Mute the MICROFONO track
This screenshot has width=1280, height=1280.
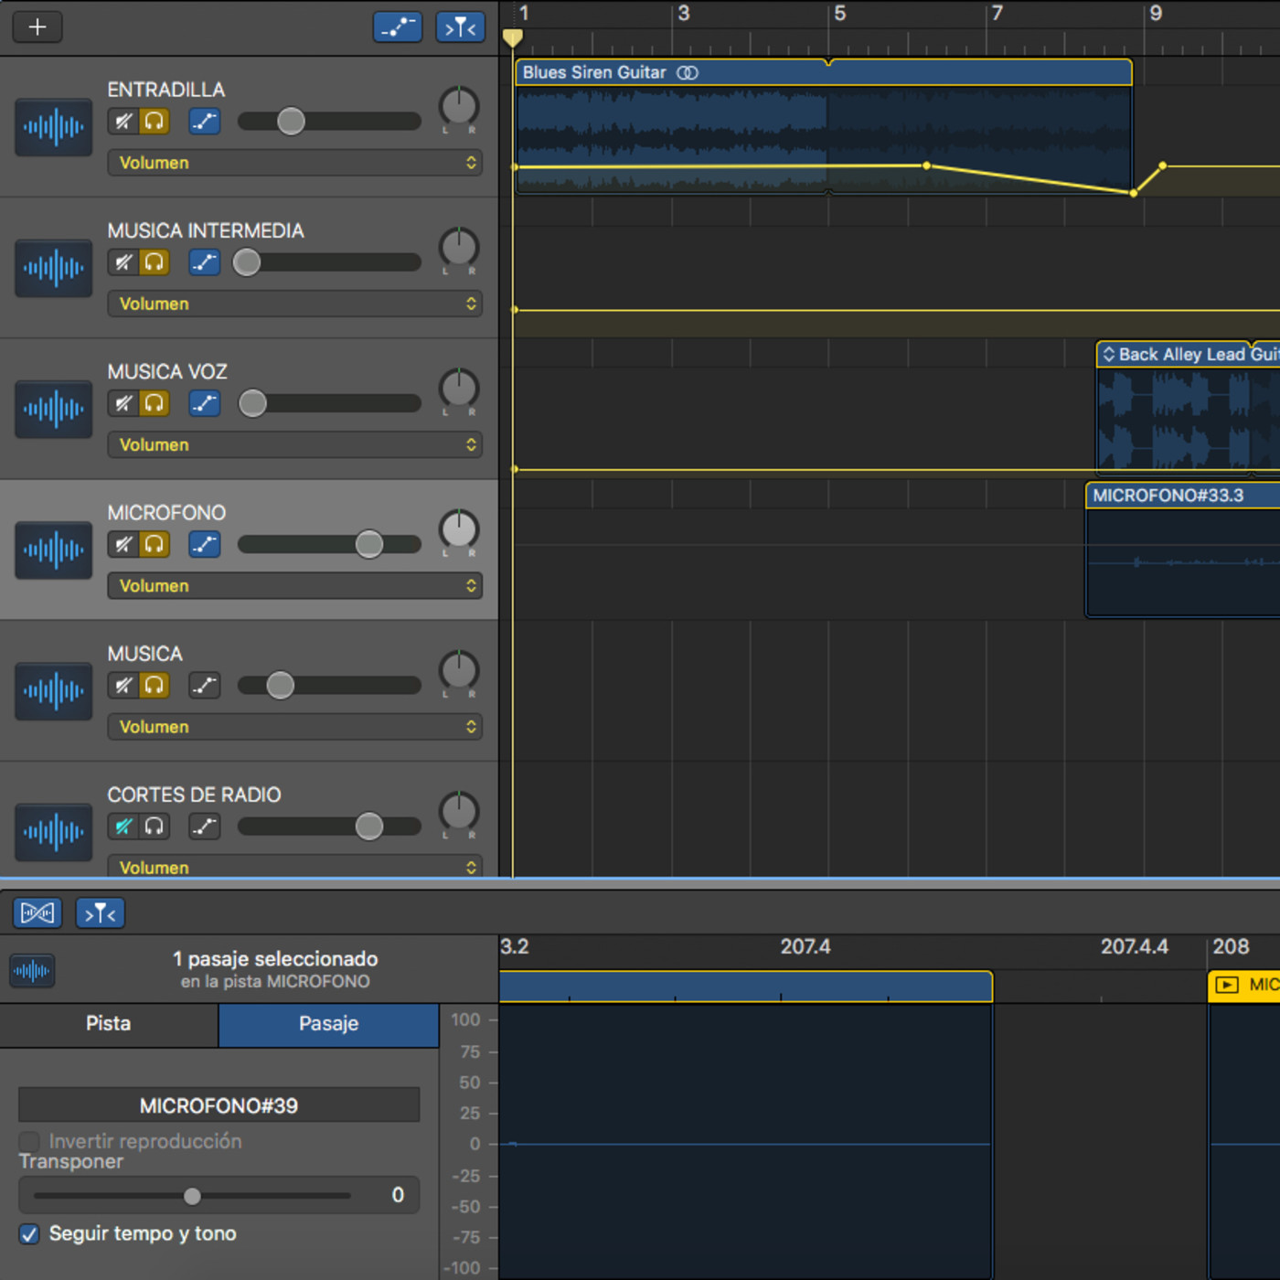(123, 544)
